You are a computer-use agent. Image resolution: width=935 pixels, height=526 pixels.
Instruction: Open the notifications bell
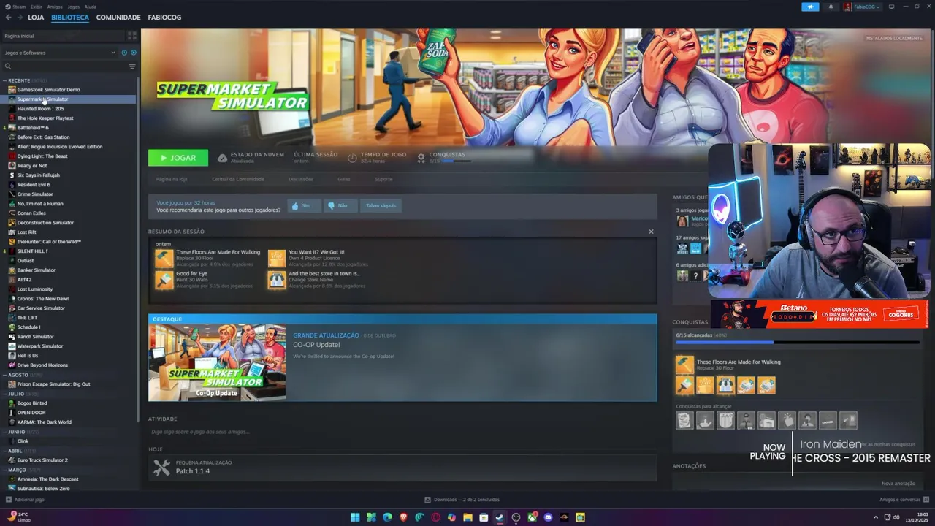tap(831, 7)
